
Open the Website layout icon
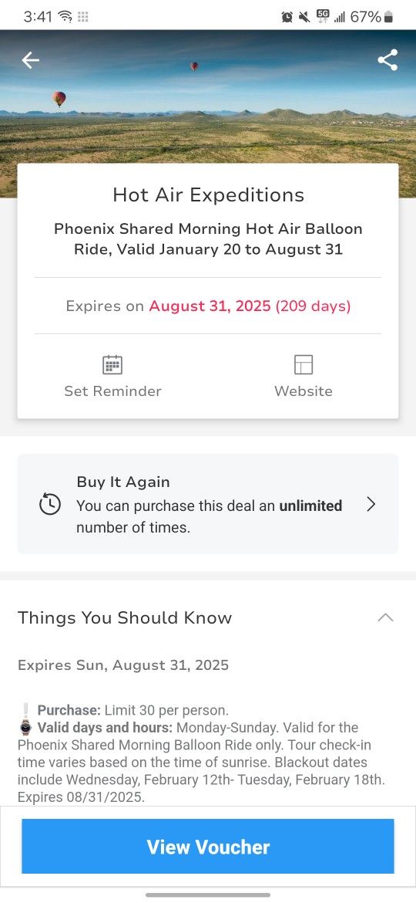tap(304, 364)
